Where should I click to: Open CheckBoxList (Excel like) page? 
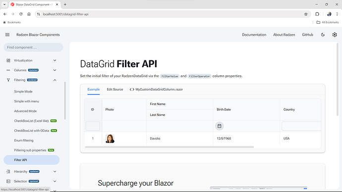click(31, 121)
